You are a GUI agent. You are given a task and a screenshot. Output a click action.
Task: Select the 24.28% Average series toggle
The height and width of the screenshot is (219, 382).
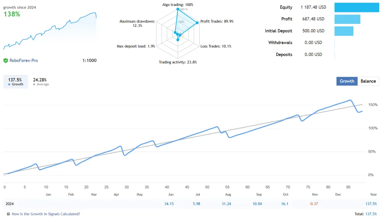[41, 82]
